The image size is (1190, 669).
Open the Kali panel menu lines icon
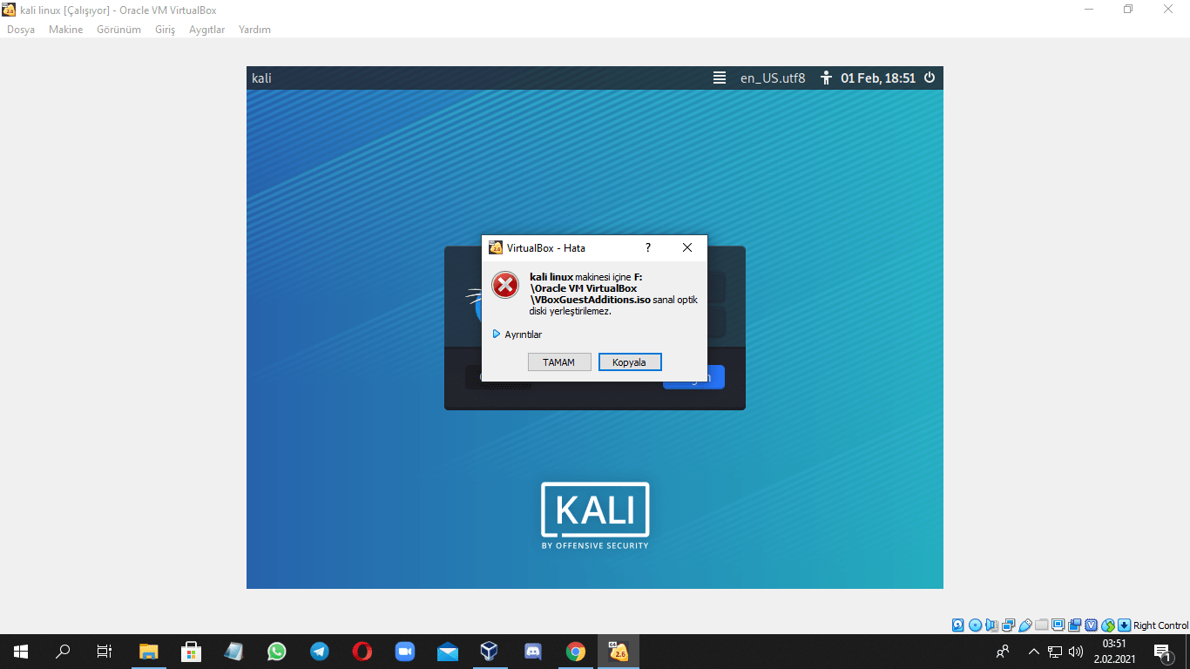(720, 78)
